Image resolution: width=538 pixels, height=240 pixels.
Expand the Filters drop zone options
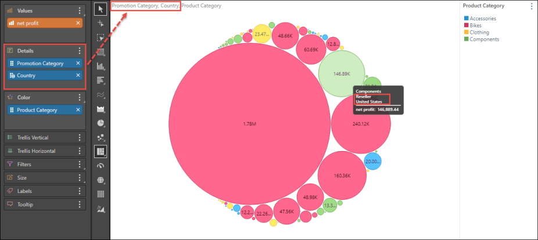[x=80, y=164]
